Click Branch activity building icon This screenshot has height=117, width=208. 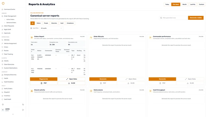tap(32, 91)
